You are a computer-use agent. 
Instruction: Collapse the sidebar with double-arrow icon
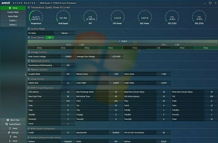[x=26, y=74]
